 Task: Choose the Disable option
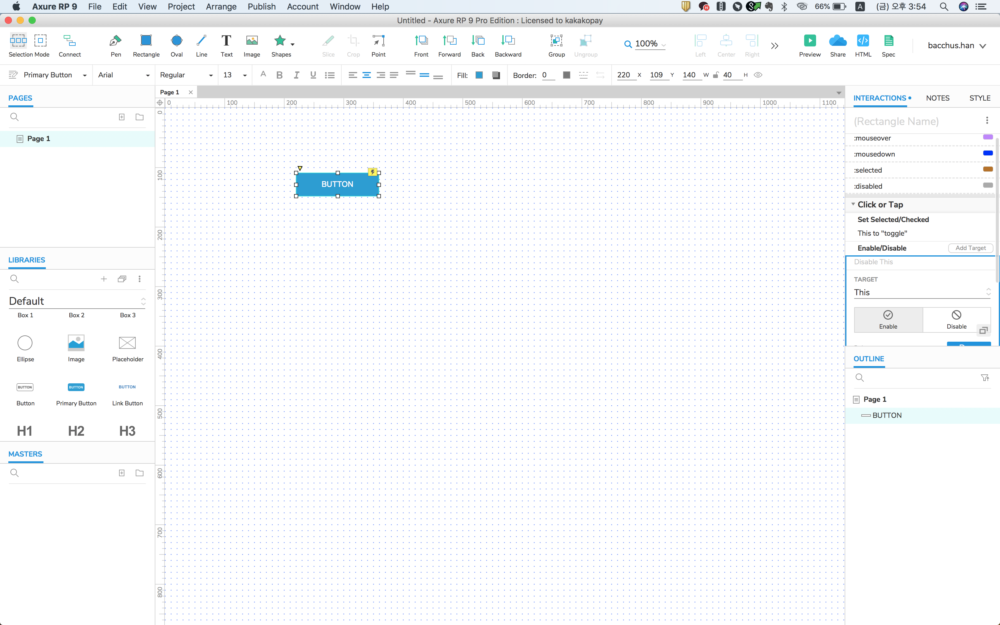click(956, 319)
